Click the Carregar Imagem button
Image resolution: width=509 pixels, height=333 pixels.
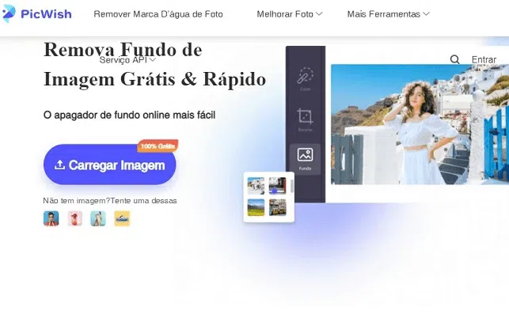(x=110, y=165)
